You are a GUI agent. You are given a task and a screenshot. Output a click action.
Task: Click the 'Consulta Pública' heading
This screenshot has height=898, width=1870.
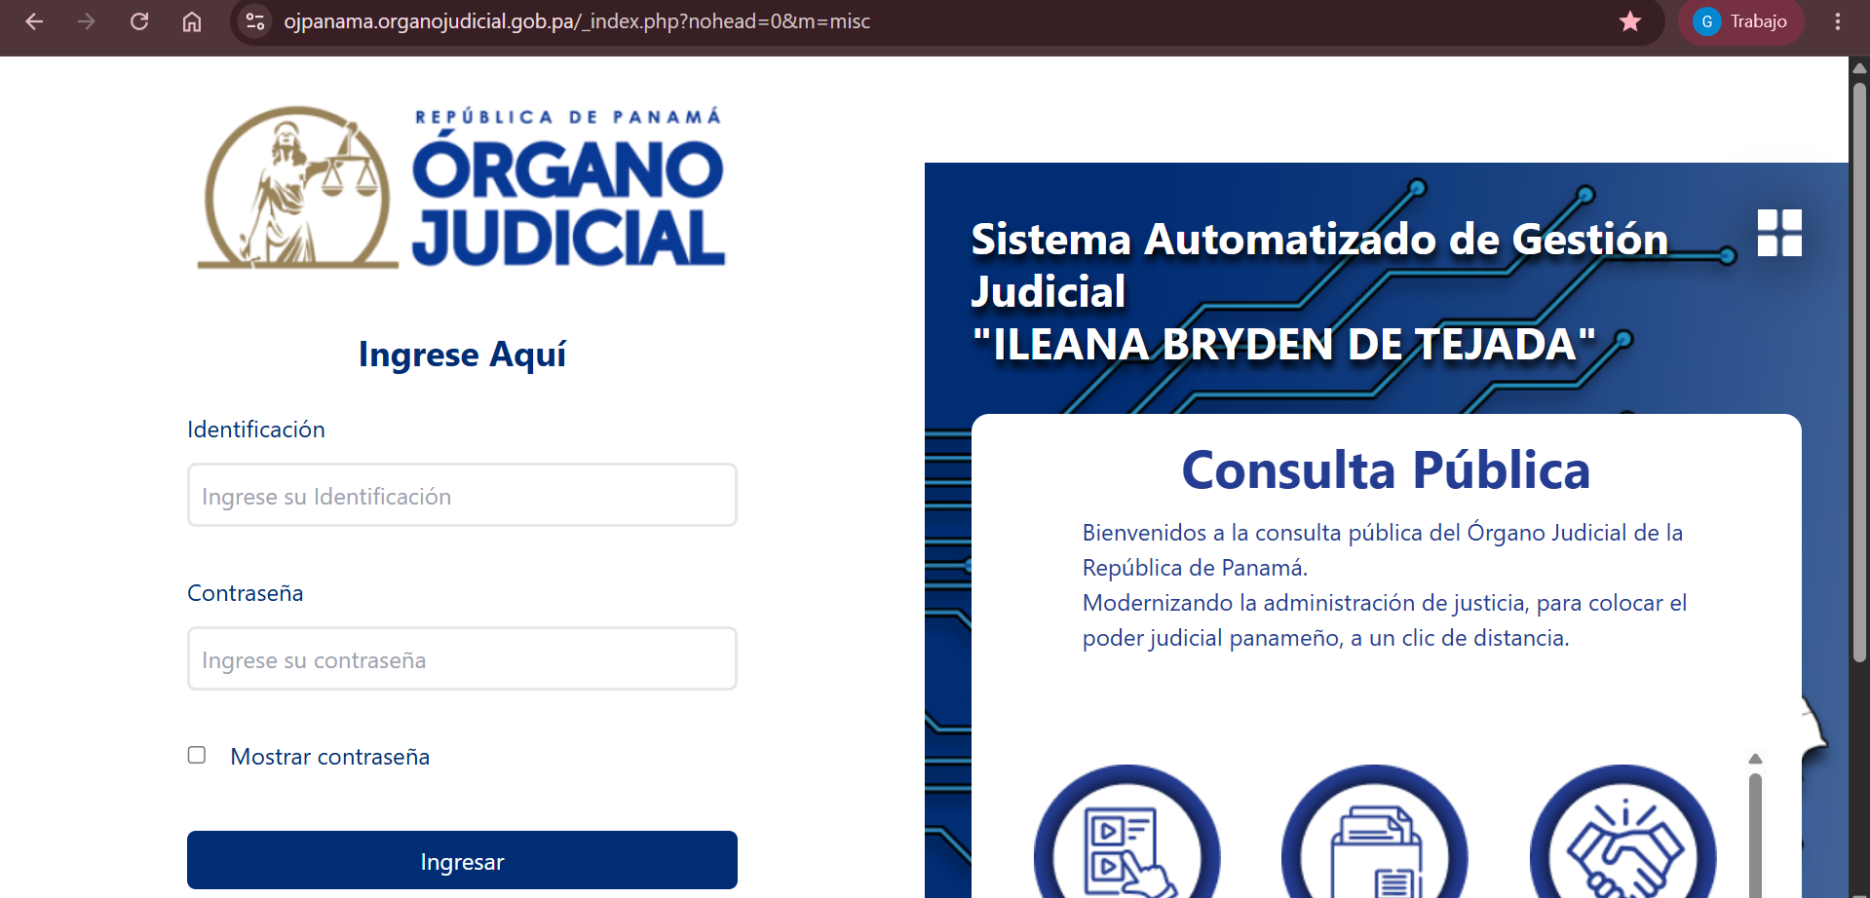pyautogui.click(x=1386, y=470)
